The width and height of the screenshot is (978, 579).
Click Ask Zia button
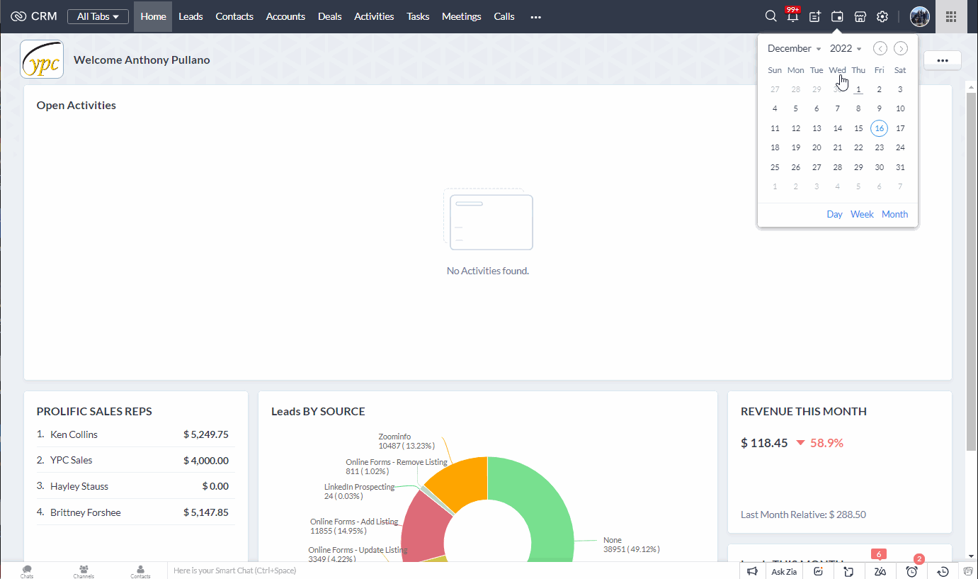784,571
